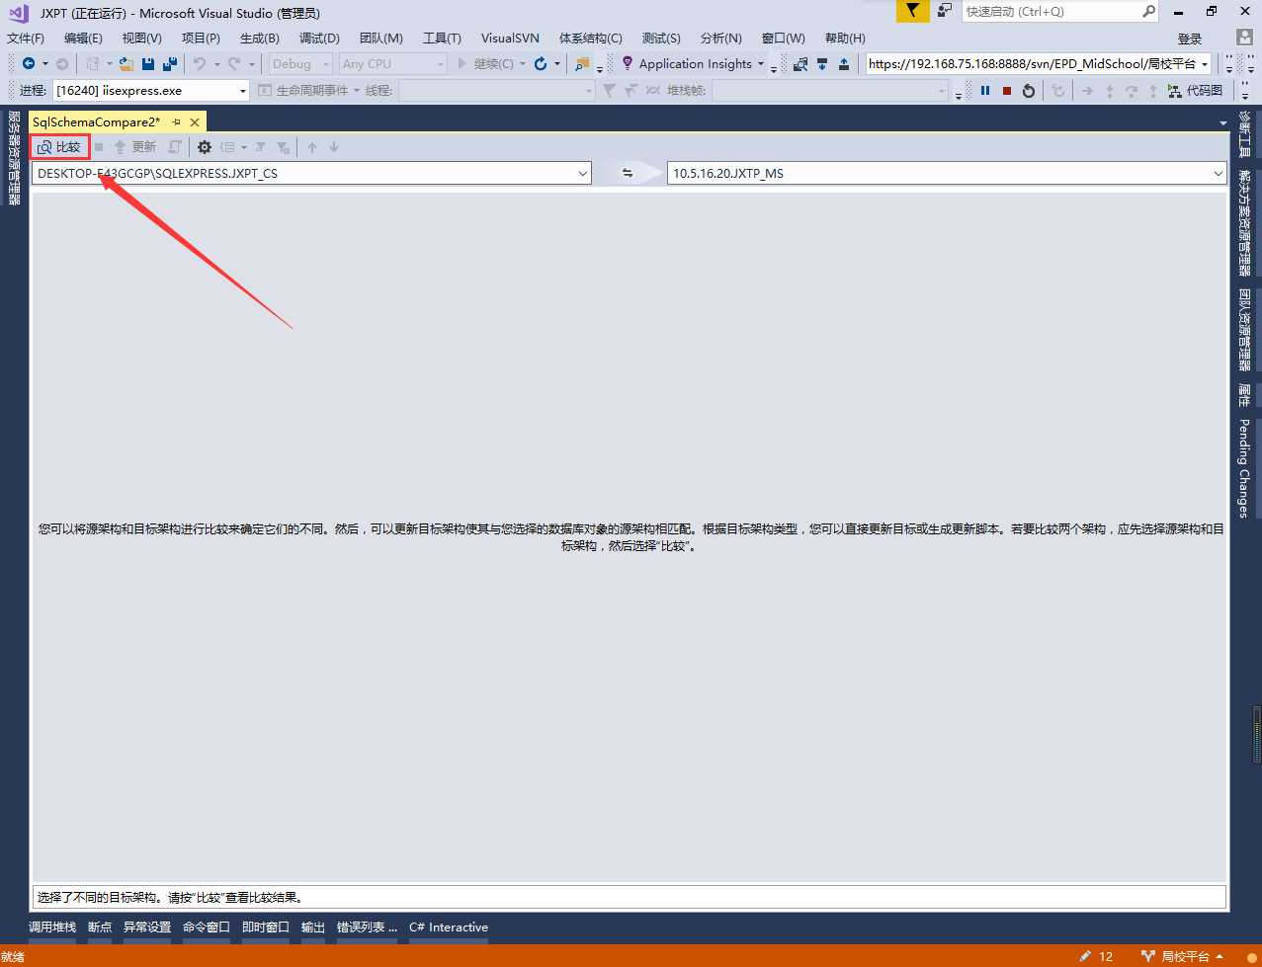Click the 更新 (Update) button
Image resolution: width=1262 pixels, height=967 pixels.
pyautogui.click(x=135, y=147)
